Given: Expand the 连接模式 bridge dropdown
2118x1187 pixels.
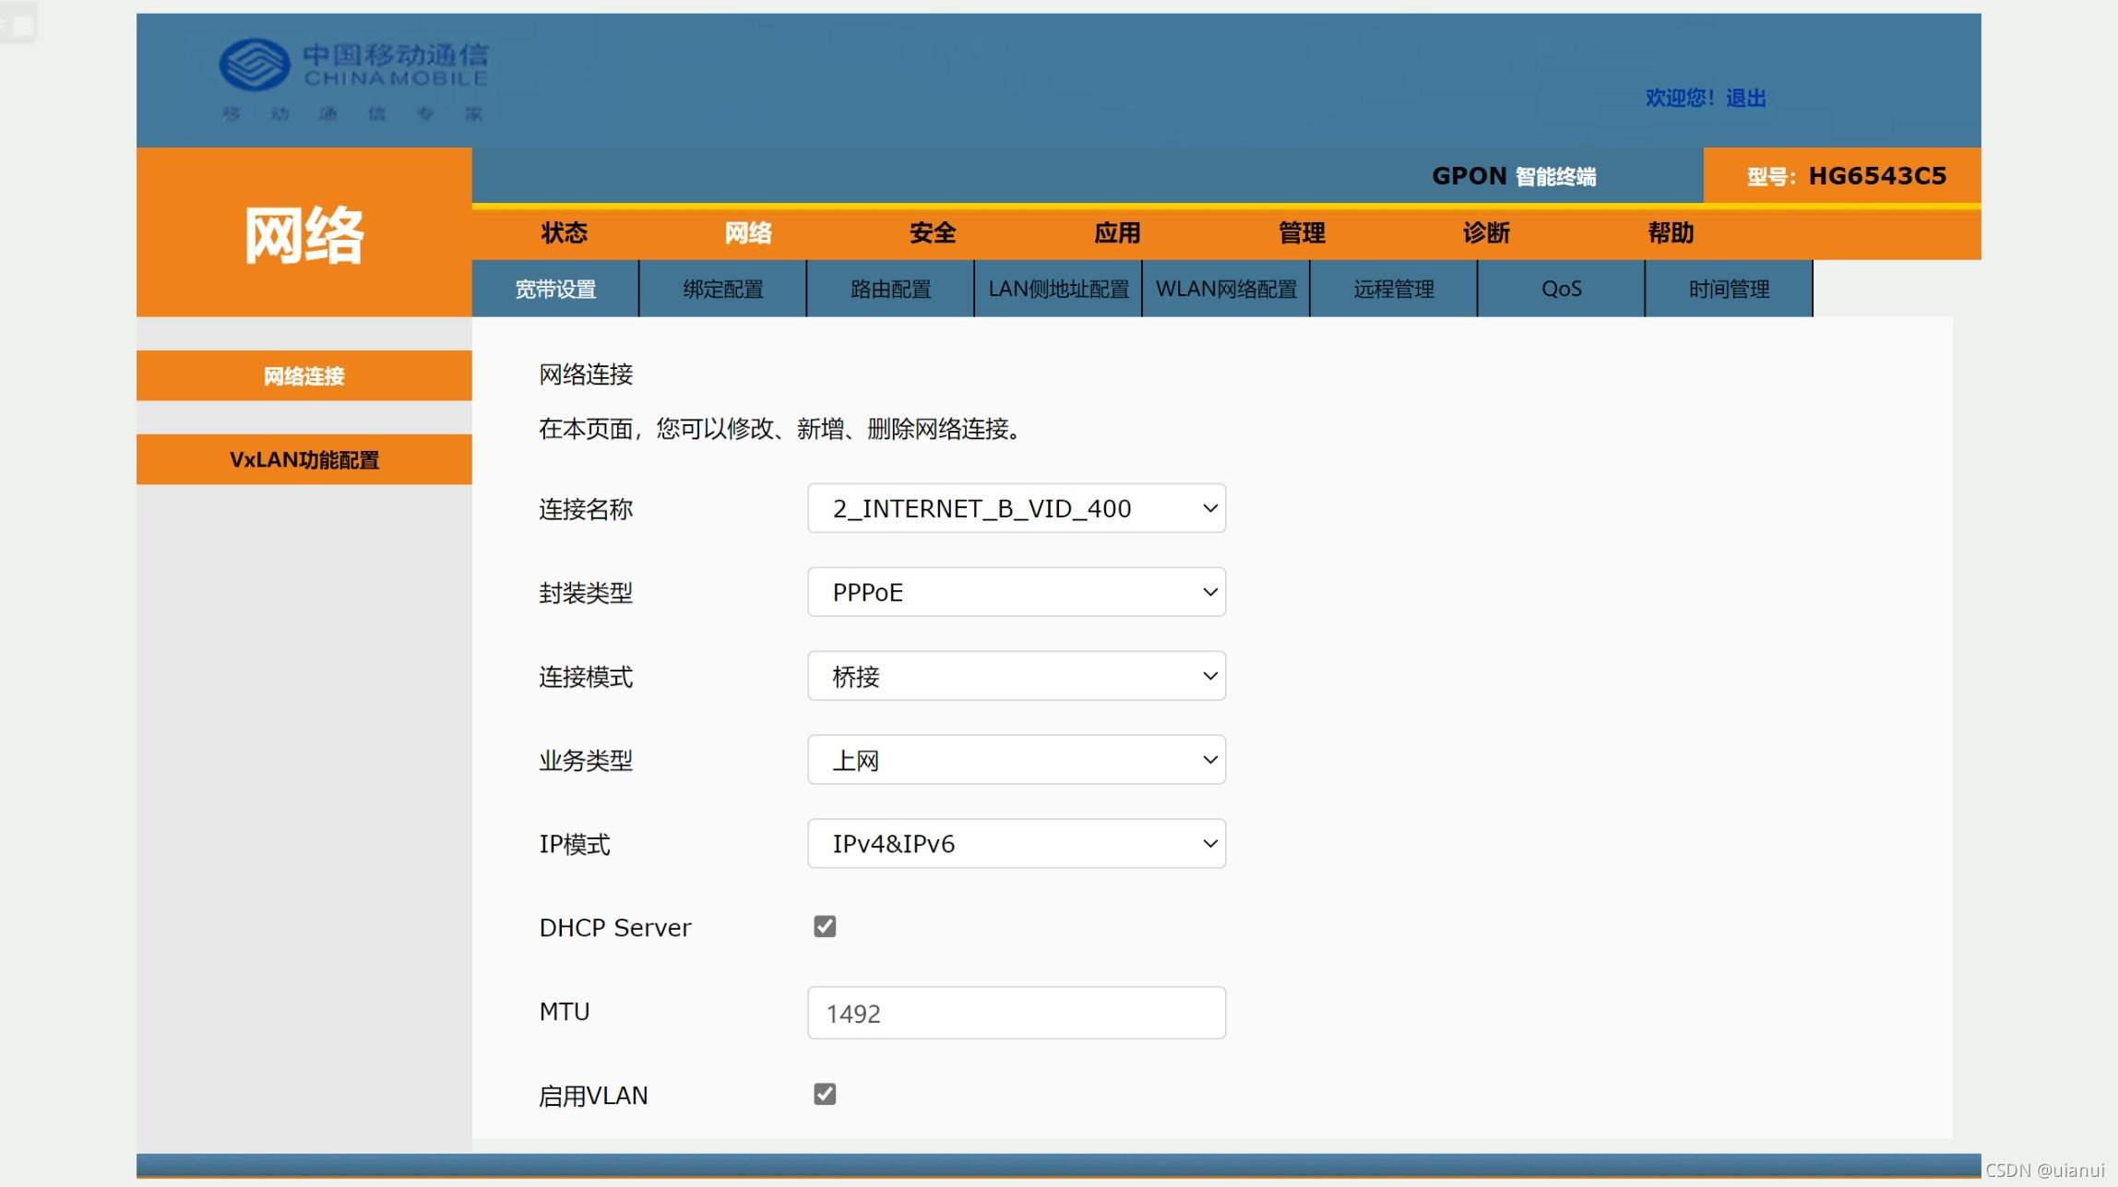Looking at the screenshot, I should (x=1016, y=676).
